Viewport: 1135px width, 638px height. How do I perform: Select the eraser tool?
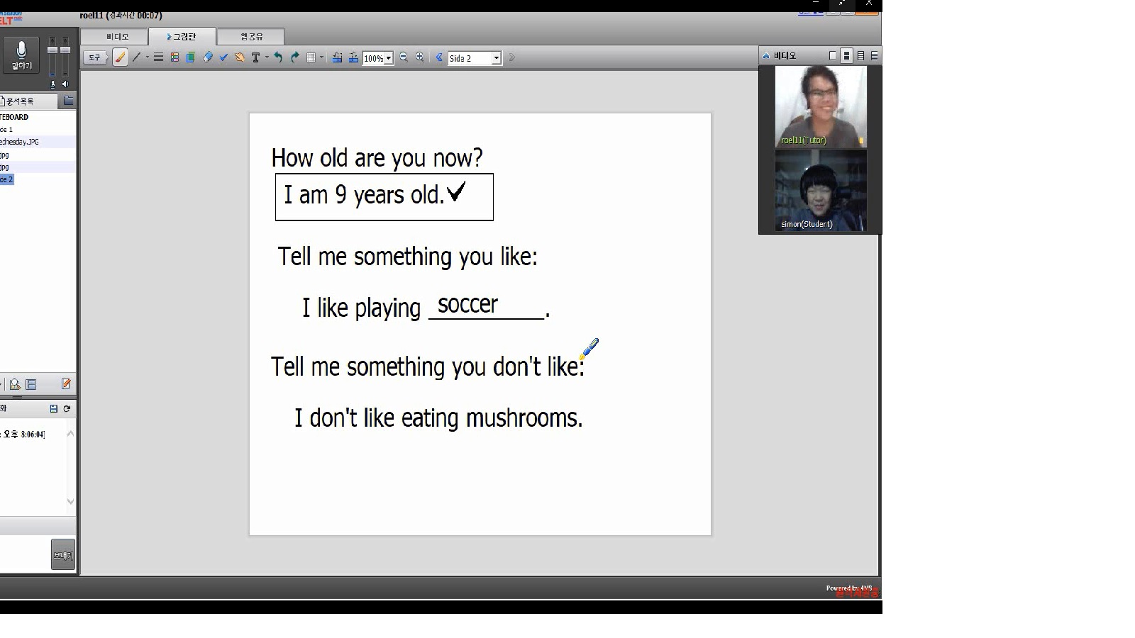pyautogui.click(x=208, y=57)
